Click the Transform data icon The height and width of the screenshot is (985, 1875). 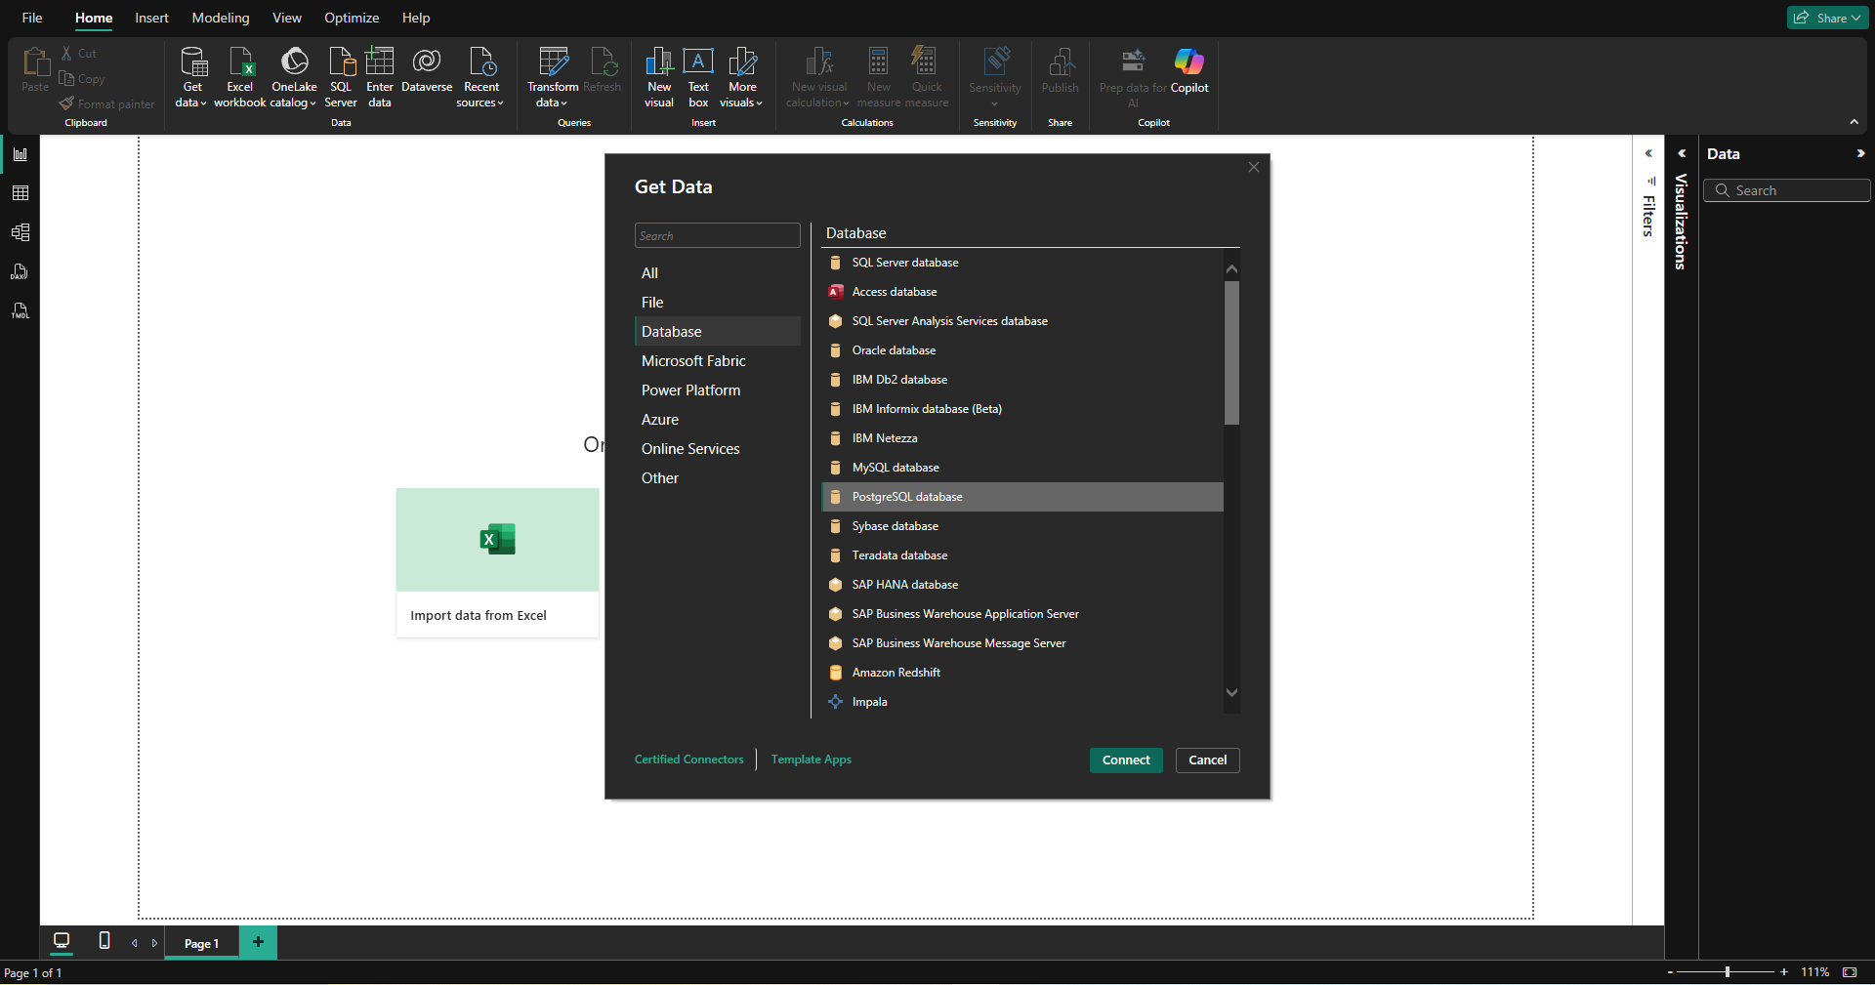tap(553, 76)
